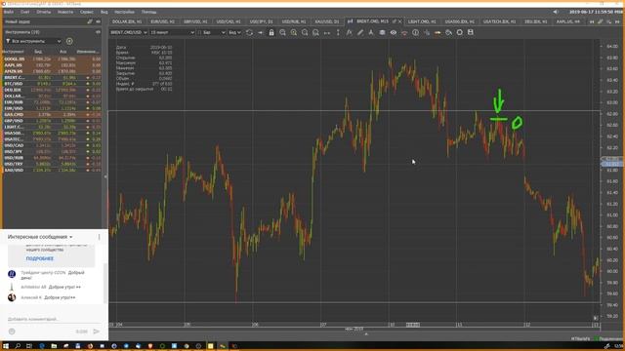Click the round add-instrument button

(69, 41)
